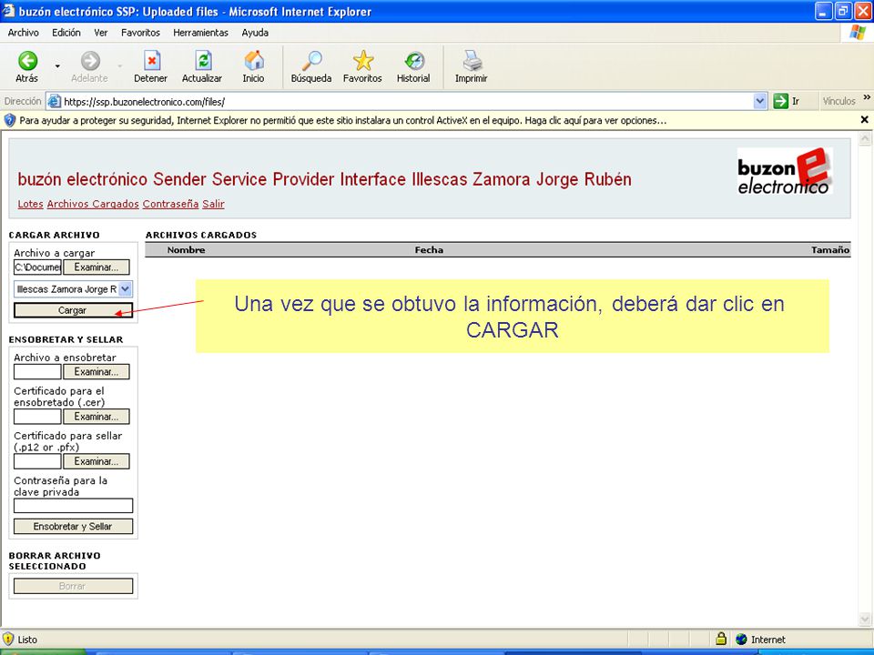Open the Herramientas menu
Image resolution: width=874 pixels, height=655 pixels.
[x=200, y=33]
